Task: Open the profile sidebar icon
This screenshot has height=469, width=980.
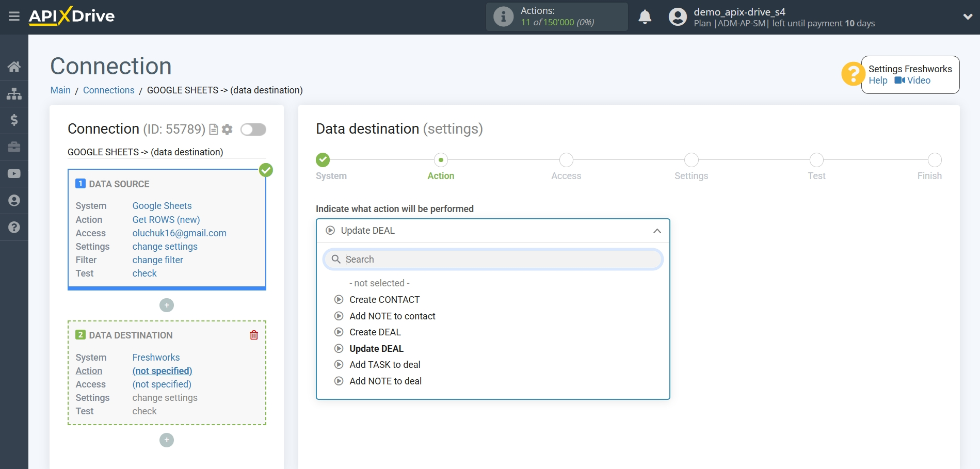Action: click(14, 201)
